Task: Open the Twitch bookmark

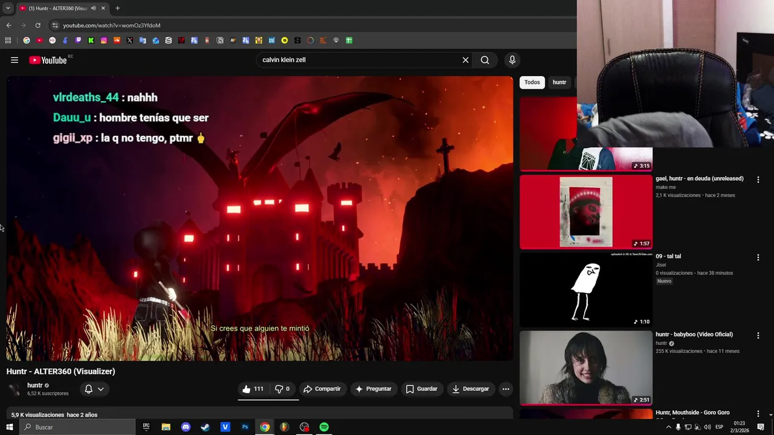Action: tap(78, 40)
